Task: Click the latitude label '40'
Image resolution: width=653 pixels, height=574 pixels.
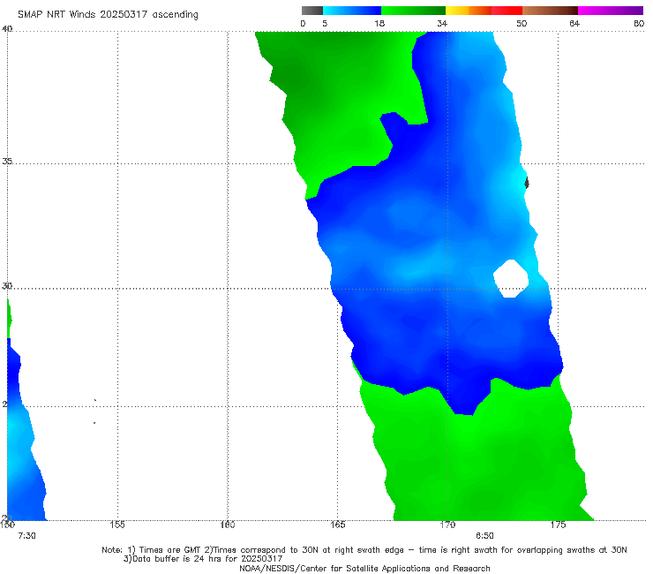Action: click(7, 29)
